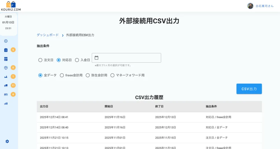Click the note ※最大で1ヶ月の選択が可能です。
280x149 pixels.
(x=113, y=65)
